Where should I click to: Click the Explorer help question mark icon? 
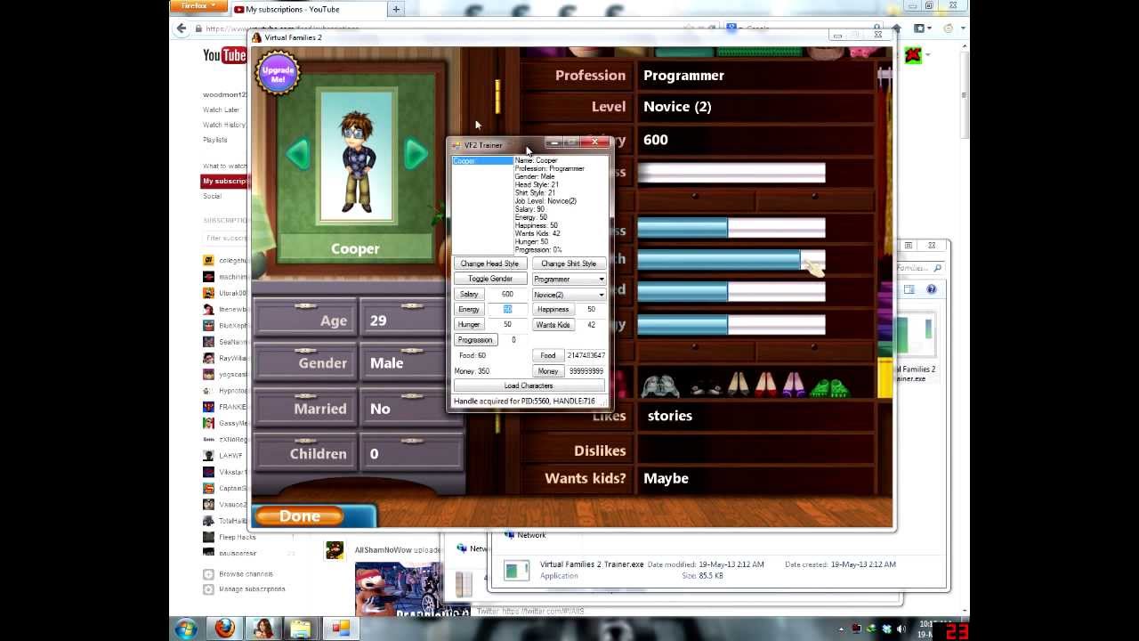(932, 289)
